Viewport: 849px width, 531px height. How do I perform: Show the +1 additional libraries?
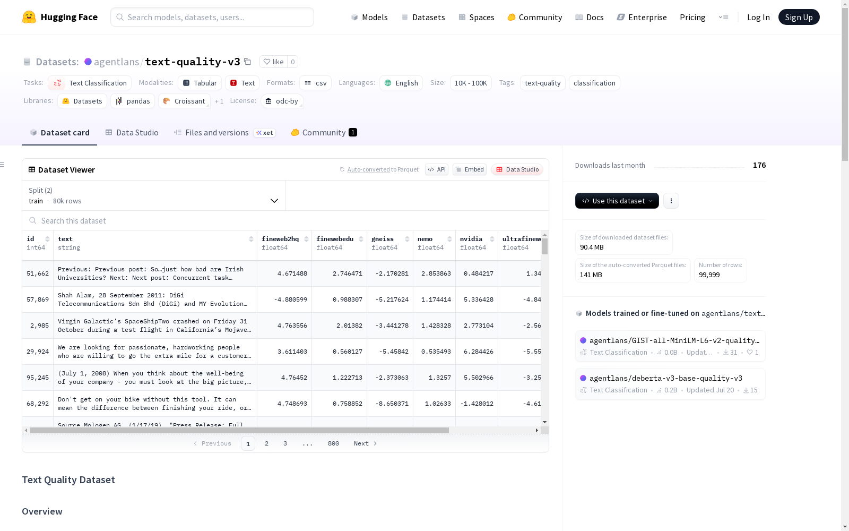(x=219, y=101)
